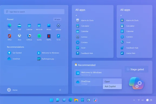Open Get Started in Recommendations
Image resolution: width=156 pixels, height=104 pixels.
click(15, 53)
